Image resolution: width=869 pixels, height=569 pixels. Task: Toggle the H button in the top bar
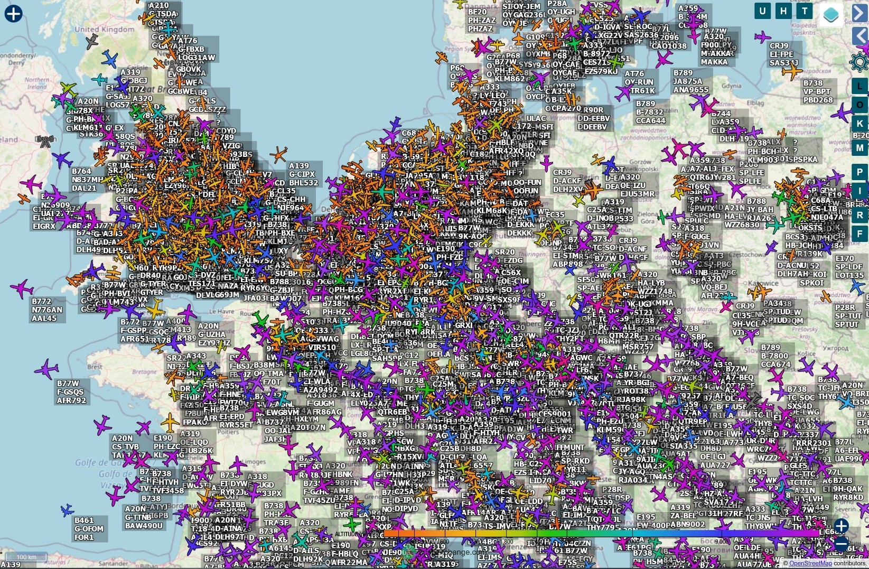point(783,11)
